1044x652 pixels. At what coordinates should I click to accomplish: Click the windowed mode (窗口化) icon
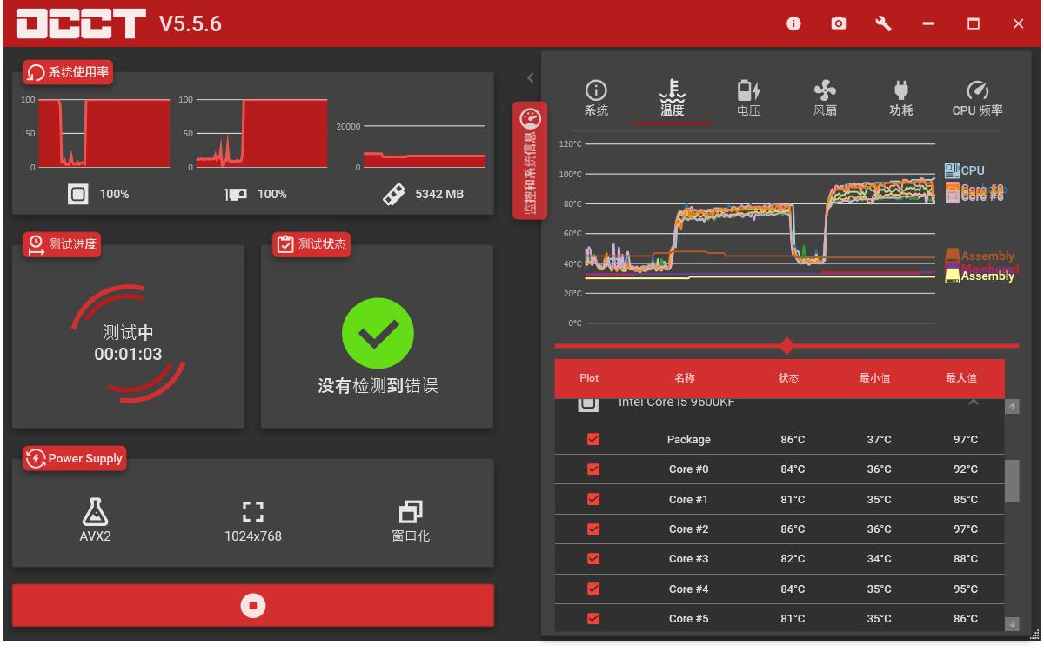pyautogui.click(x=411, y=511)
